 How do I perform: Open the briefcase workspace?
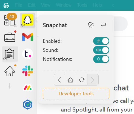click(10, 37)
